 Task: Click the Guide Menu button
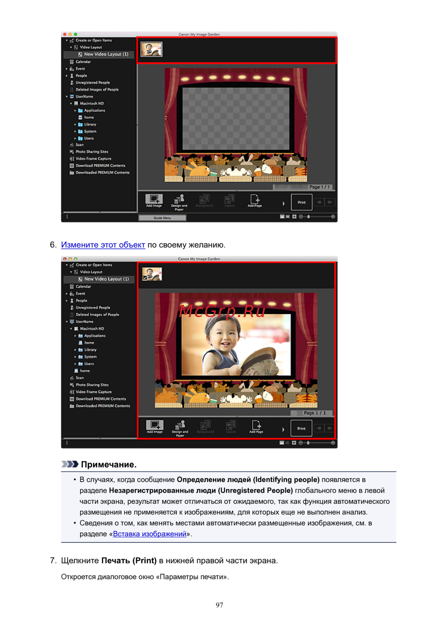(162, 218)
